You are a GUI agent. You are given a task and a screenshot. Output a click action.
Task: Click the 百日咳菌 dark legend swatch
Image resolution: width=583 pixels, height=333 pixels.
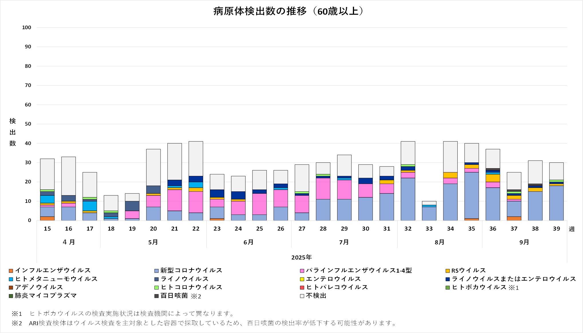156,296
